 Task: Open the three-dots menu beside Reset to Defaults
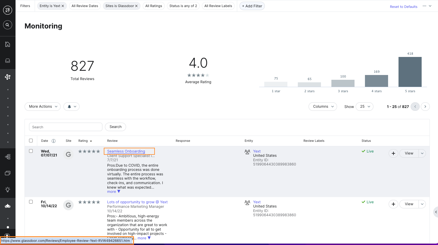(x=424, y=6)
